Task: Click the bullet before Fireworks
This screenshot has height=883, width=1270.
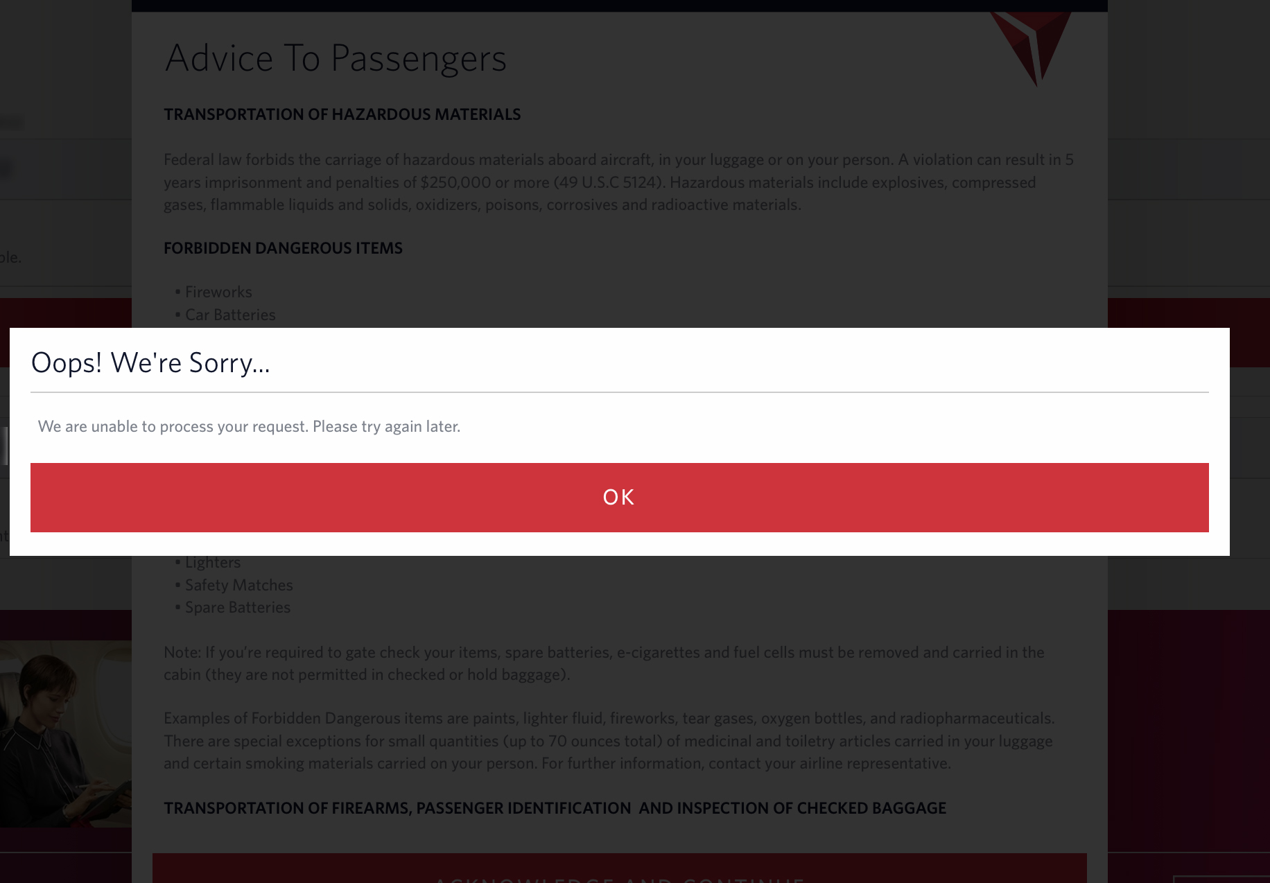Action: click(x=178, y=292)
